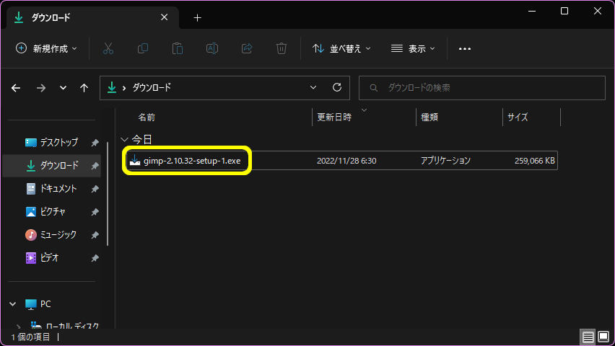This screenshot has height=346, width=615.
Task: Open a new tab with plus button
Action: click(x=197, y=17)
